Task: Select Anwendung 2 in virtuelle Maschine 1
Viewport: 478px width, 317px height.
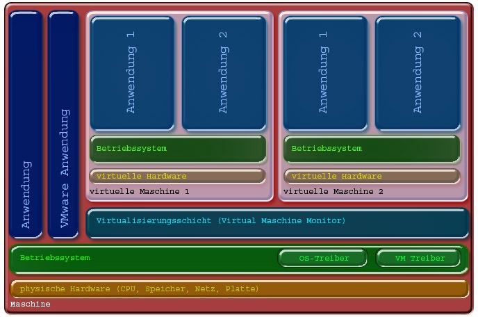Action: point(224,73)
